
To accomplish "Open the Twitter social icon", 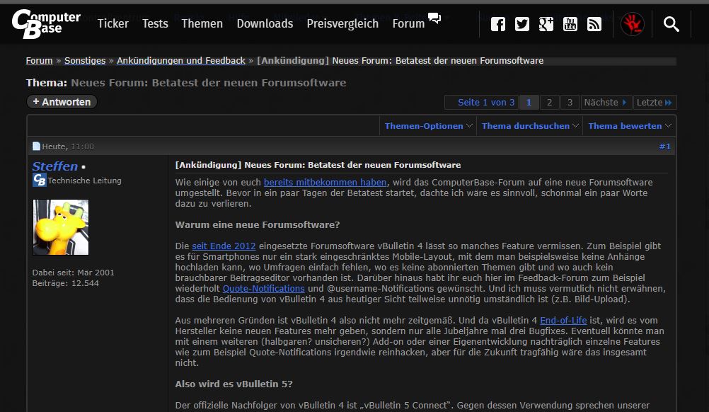I will pyautogui.click(x=521, y=24).
